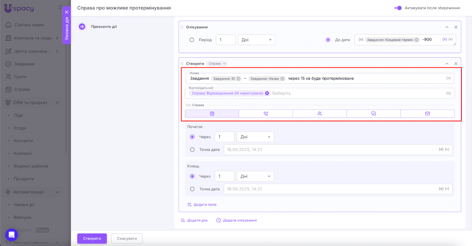Select the chat case type icon

tap(373, 114)
